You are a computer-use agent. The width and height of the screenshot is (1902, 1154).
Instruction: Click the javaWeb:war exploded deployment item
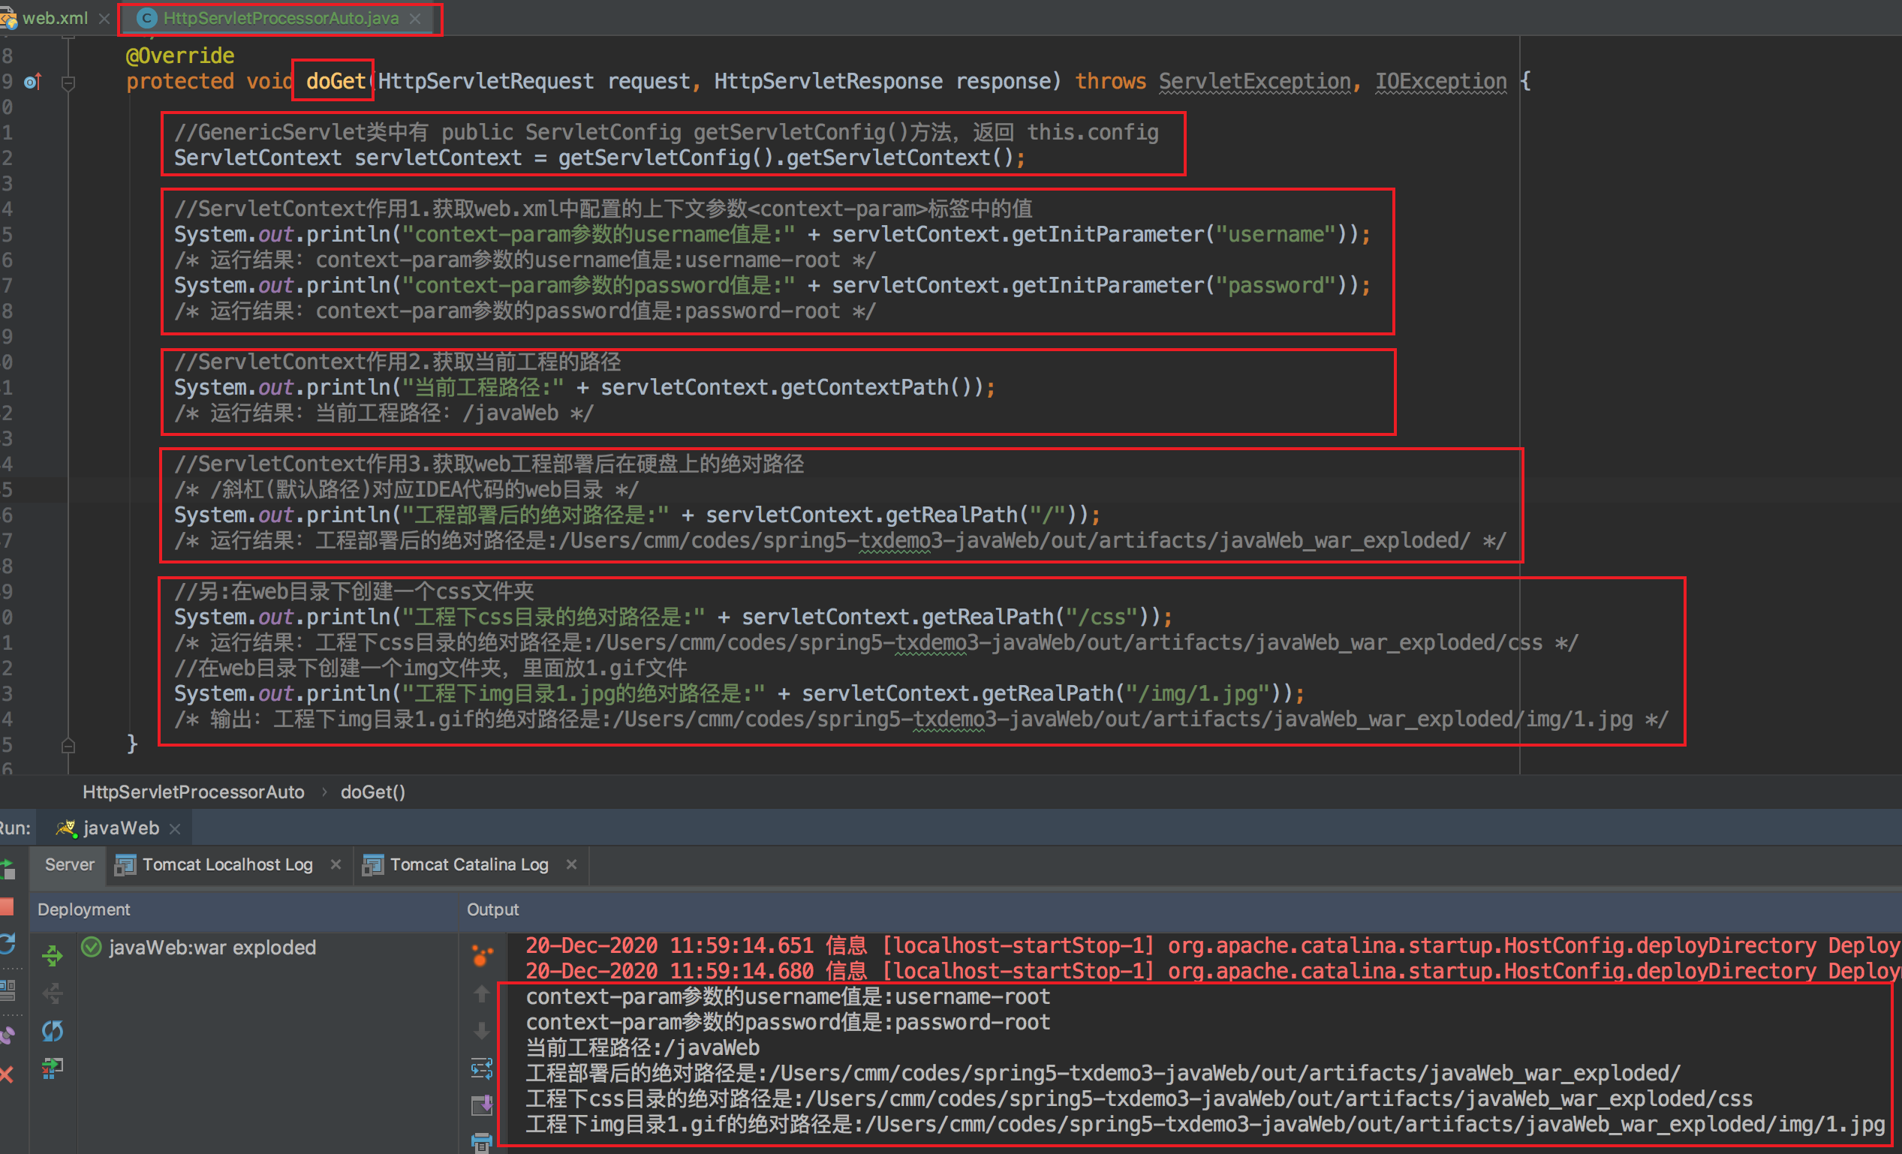[x=212, y=947]
